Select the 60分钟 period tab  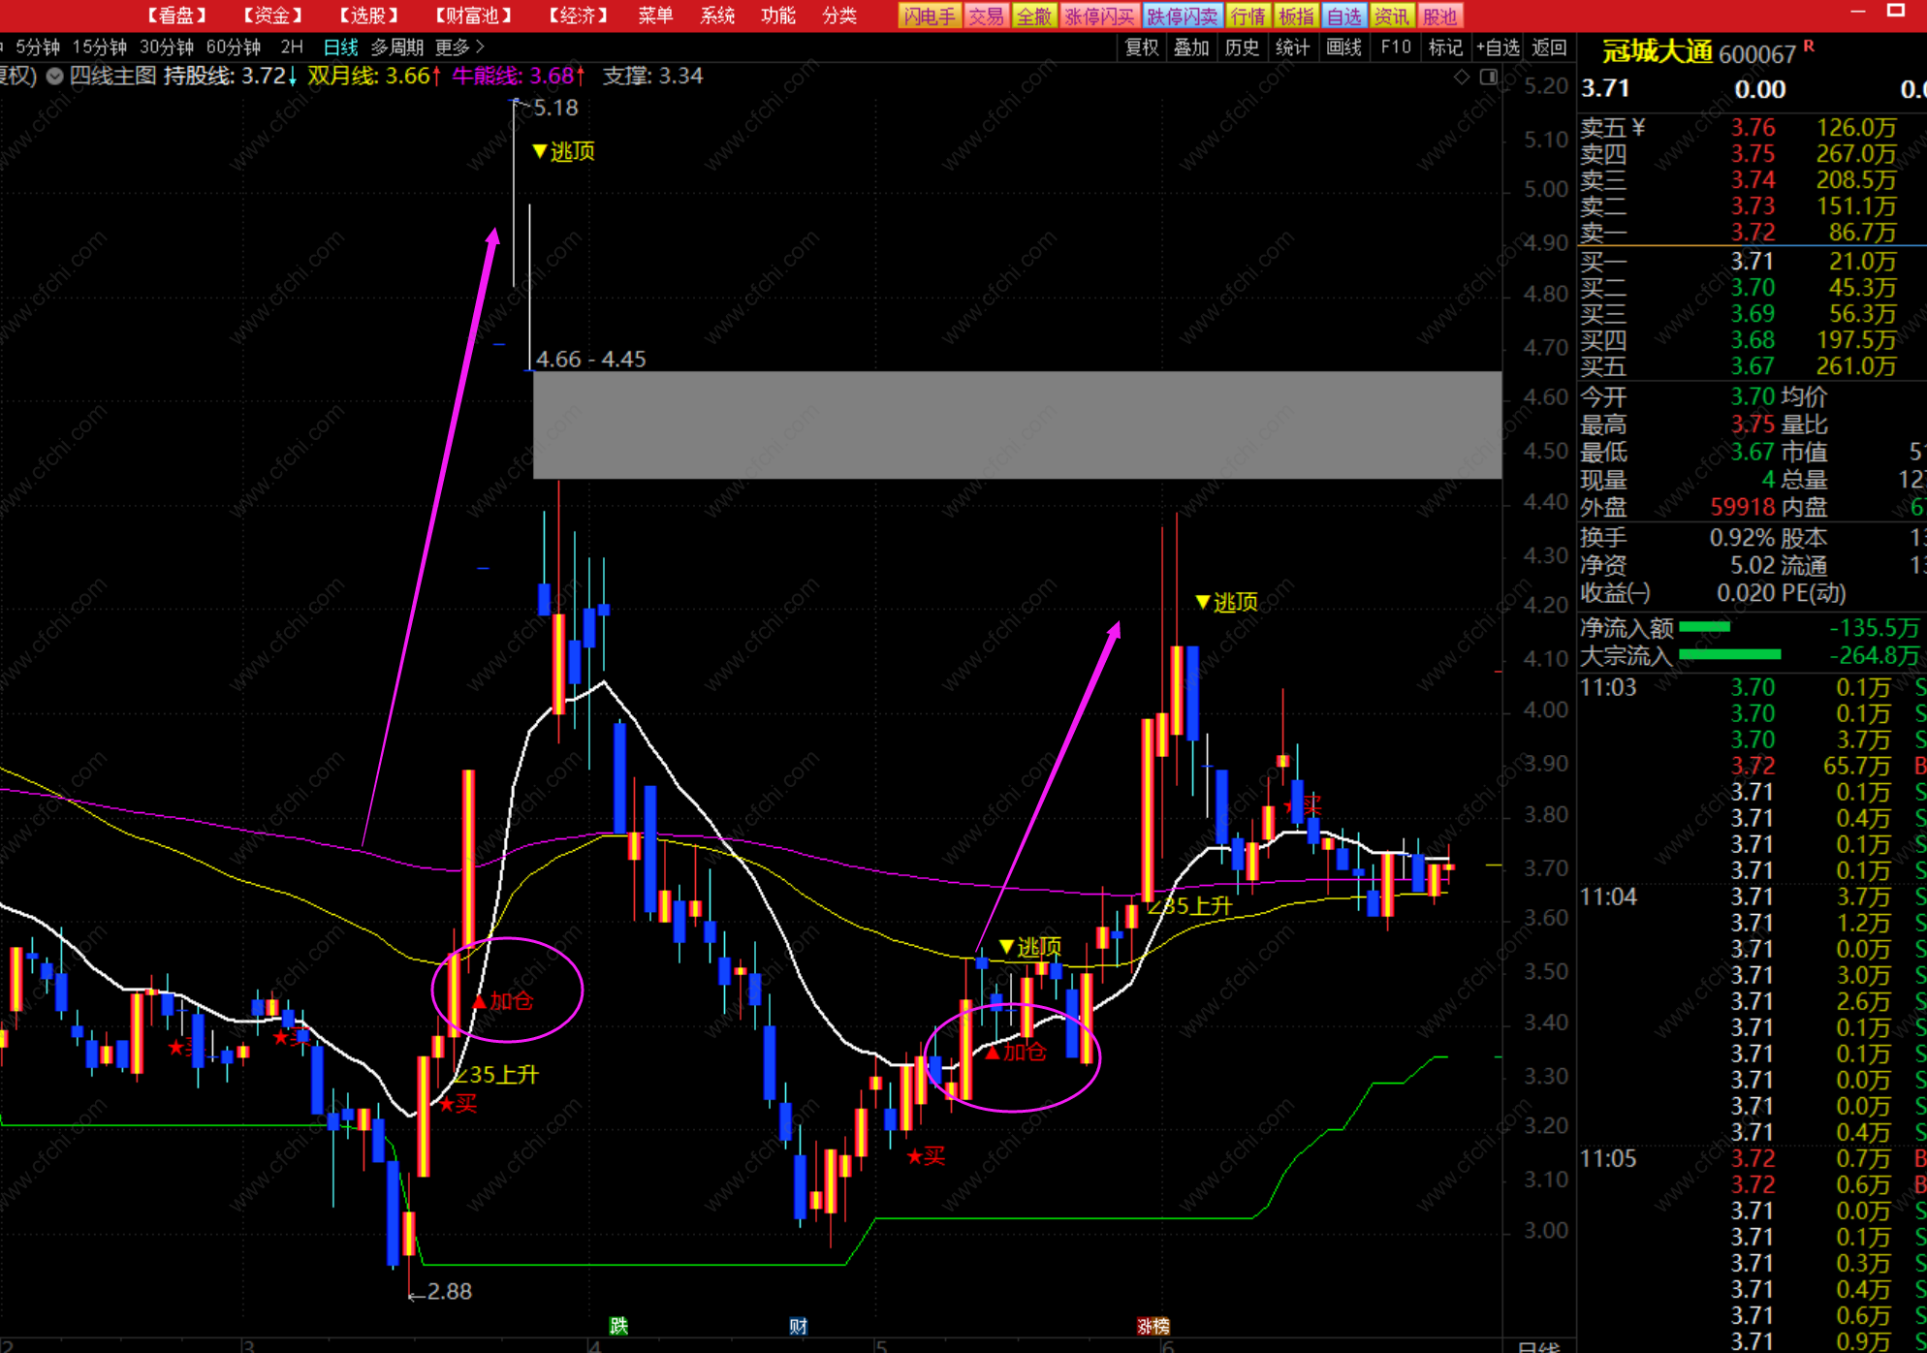[234, 47]
